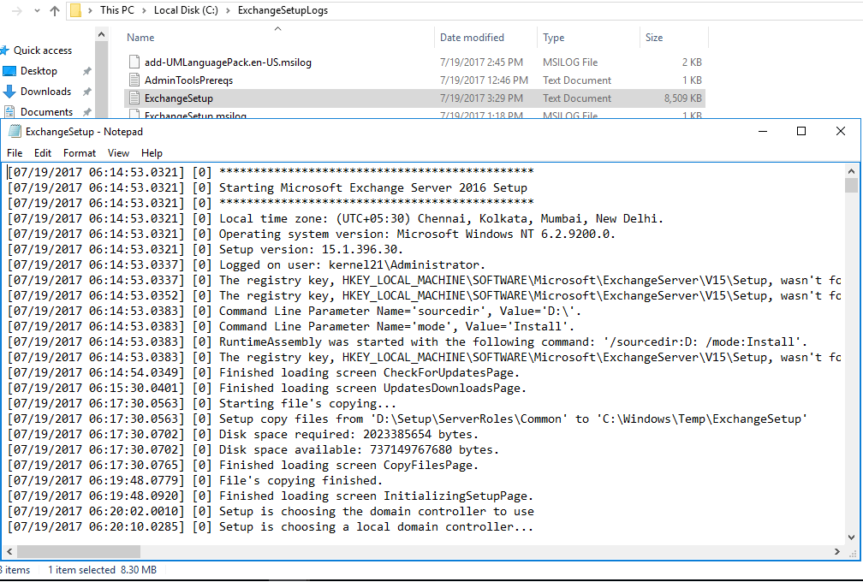Click the Notepad horizontal scroll-left arrow
Viewport: 863px width, 582px height.
point(9,551)
